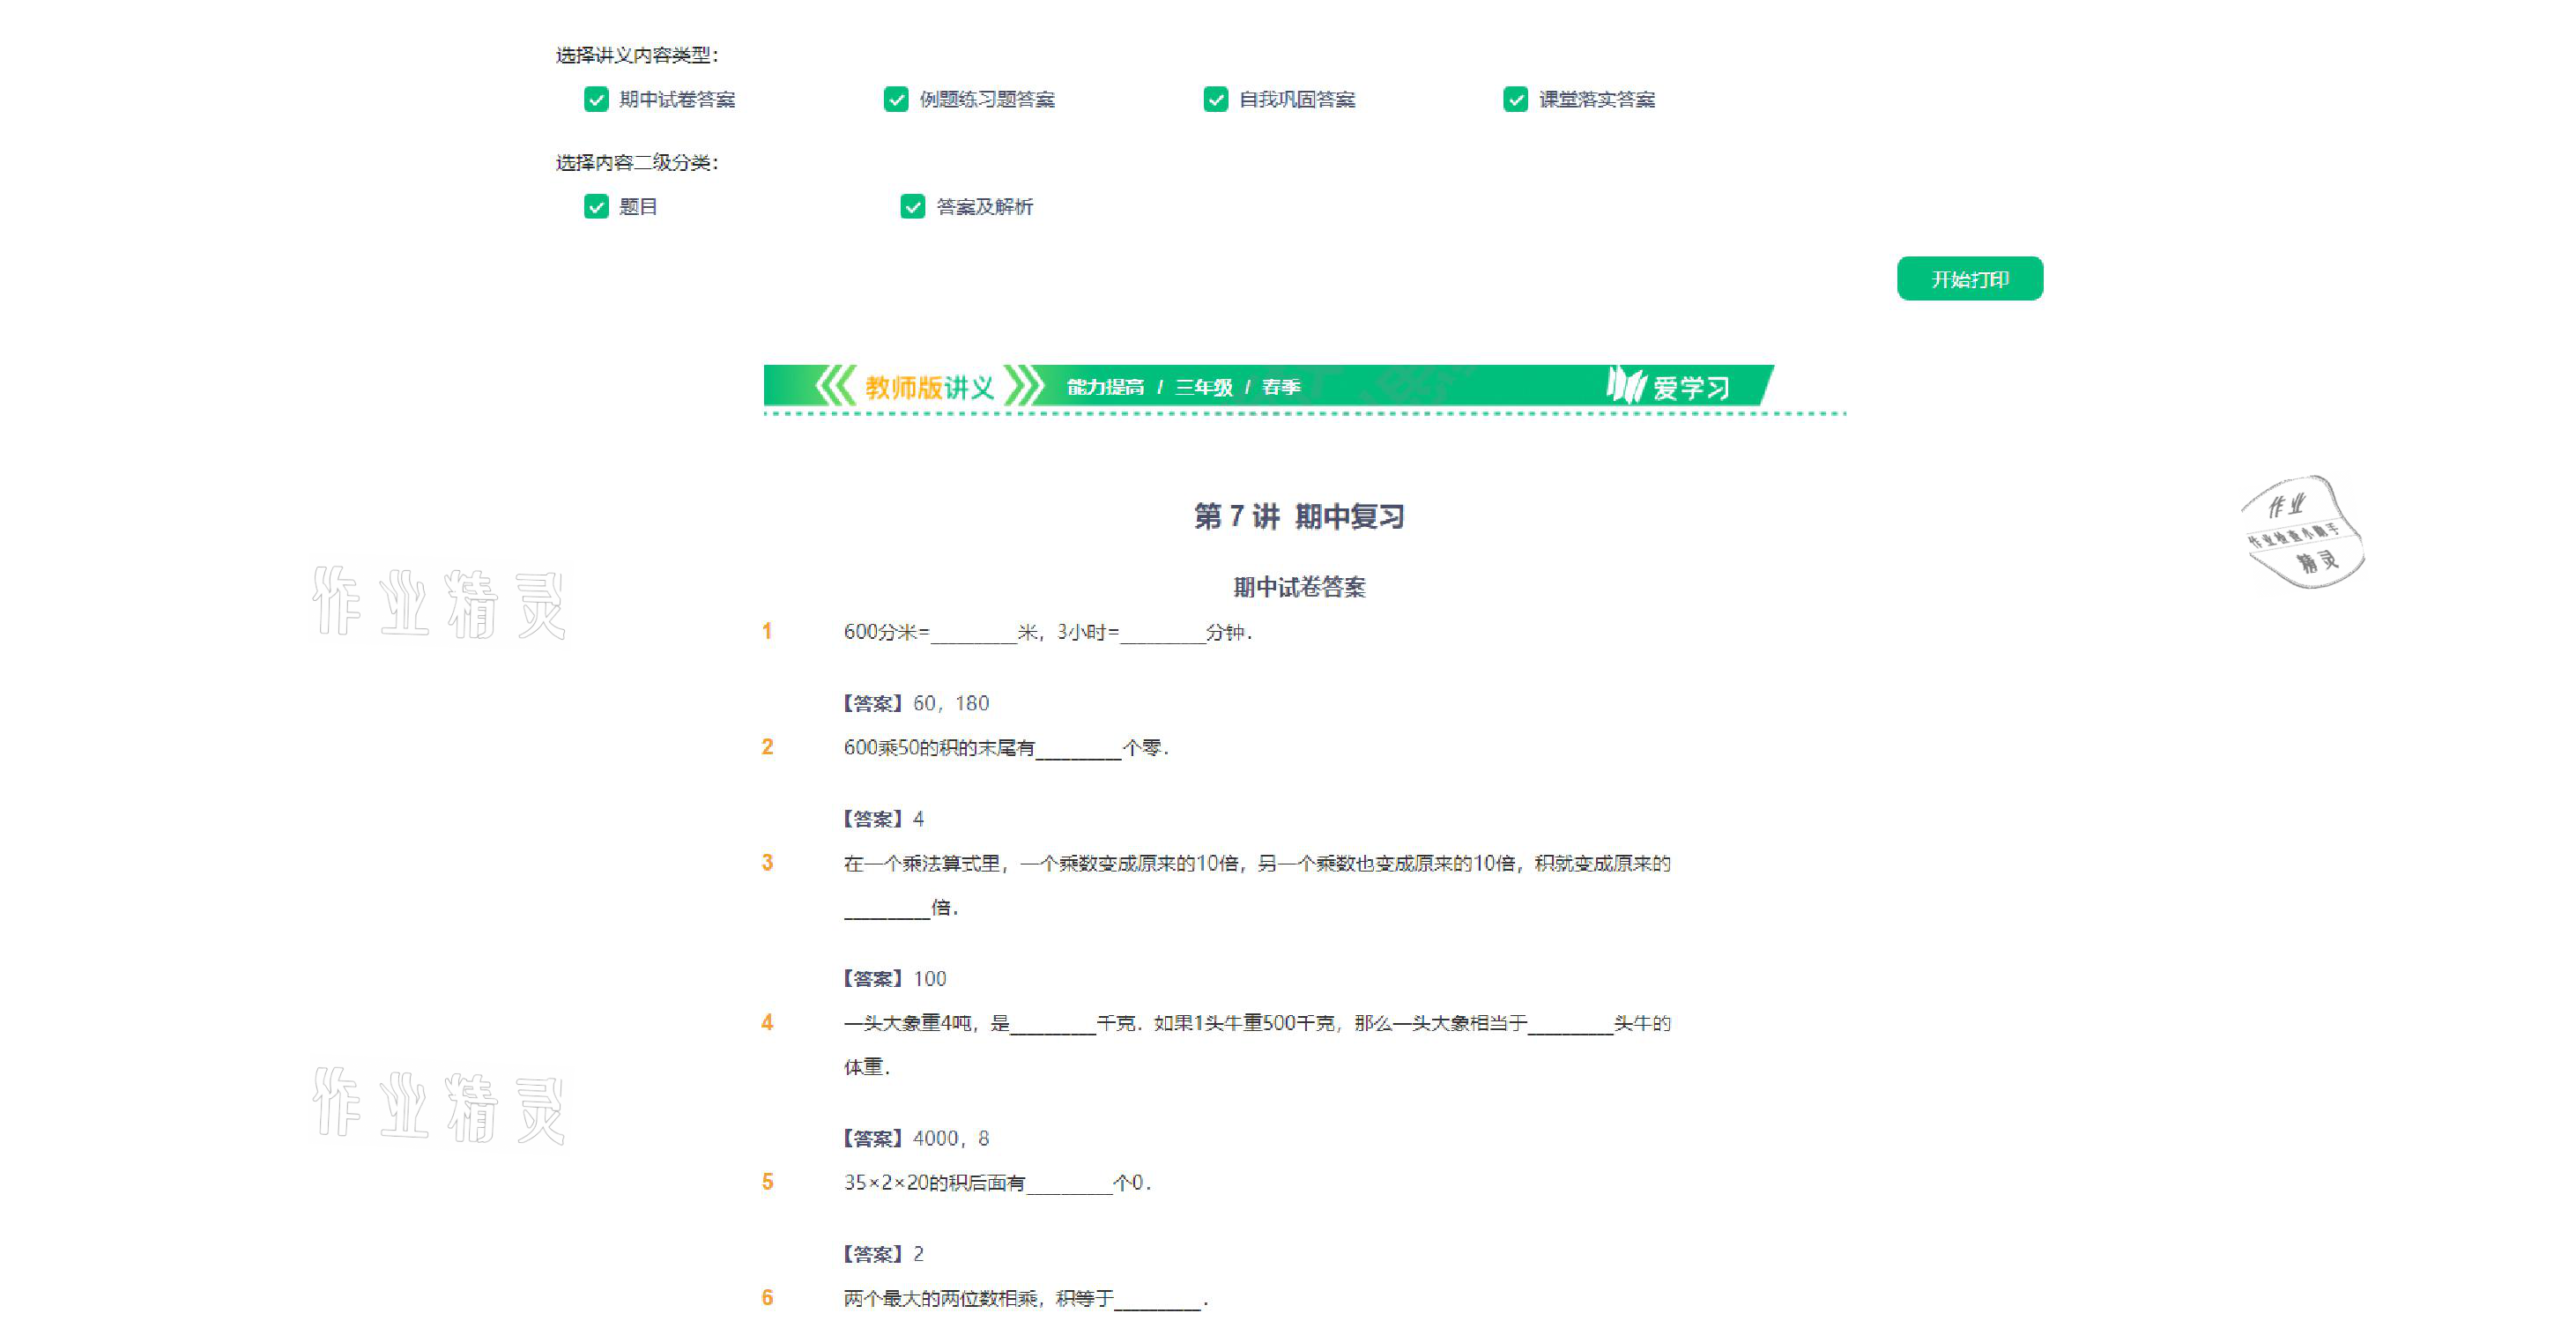Image resolution: width=2576 pixels, height=1328 pixels.
Task: Click the 期中试卷答案 section heading
Action: click(x=1299, y=587)
